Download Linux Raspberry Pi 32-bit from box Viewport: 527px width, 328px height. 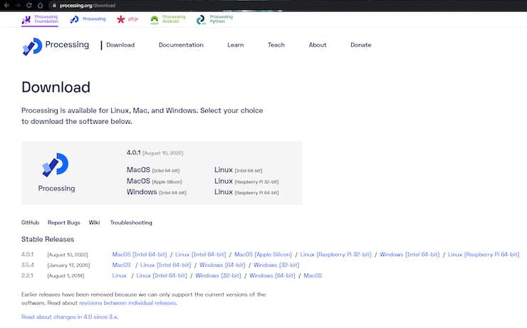tap(246, 181)
